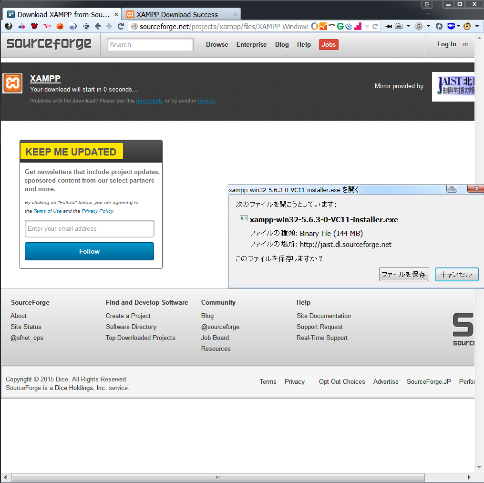Go forward to the next page
484x483 pixels.
click(109, 26)
